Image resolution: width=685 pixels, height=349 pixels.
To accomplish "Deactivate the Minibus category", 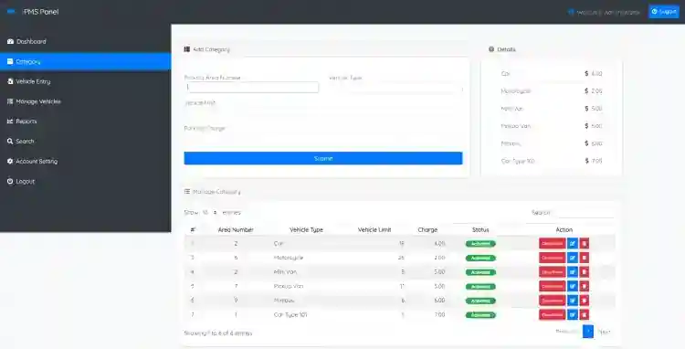I will [552, 301].
